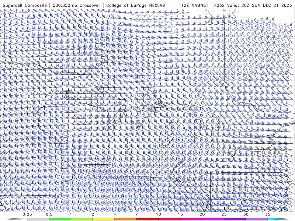
Task: Select the orange 4–7 color bar segment
Action: point(125,219)
